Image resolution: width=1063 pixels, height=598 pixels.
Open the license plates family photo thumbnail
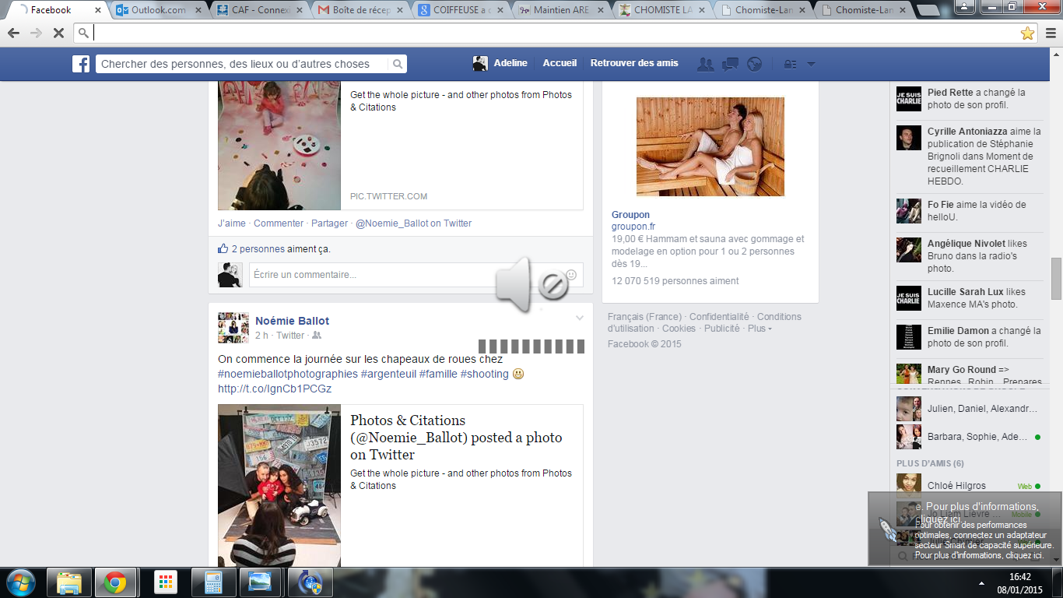coord(279,486)
